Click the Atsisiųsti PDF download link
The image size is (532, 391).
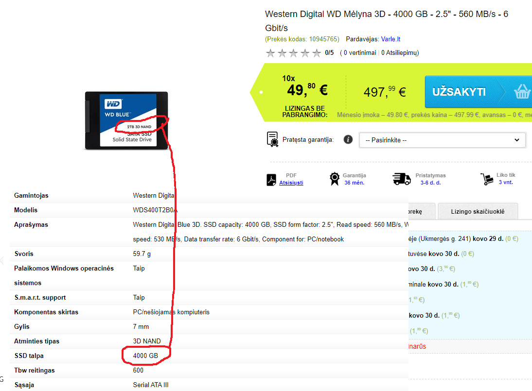click(291, 183)
